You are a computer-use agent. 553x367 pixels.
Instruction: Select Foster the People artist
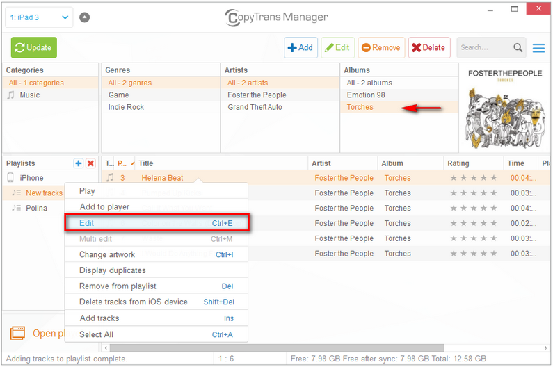(280, 95)
